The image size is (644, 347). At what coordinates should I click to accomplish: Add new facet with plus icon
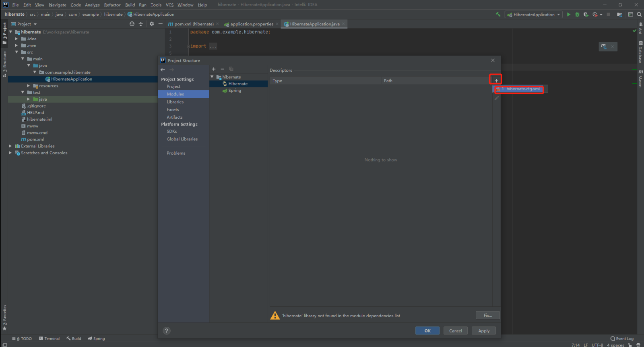pos(214,69)
